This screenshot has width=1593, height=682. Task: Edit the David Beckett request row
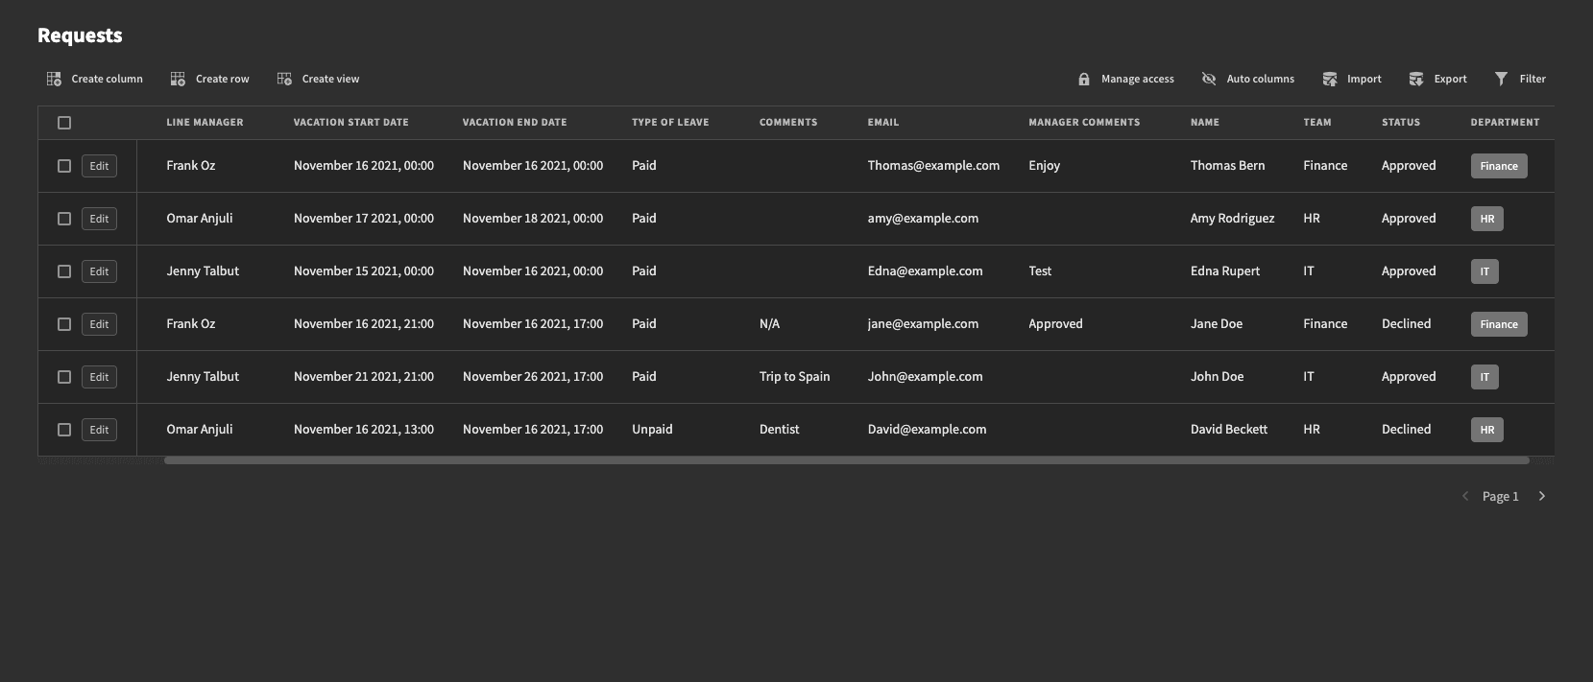pyautogui.click(x=99, y=430)
